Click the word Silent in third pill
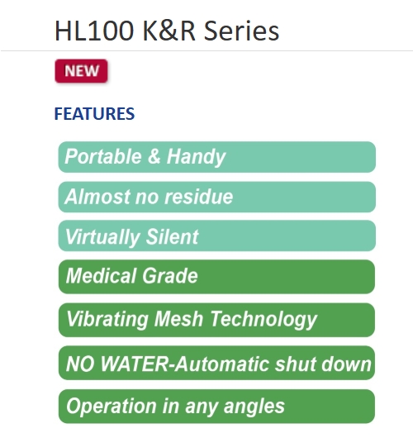Viewport: 413px width, 438px height. point(172,236)
